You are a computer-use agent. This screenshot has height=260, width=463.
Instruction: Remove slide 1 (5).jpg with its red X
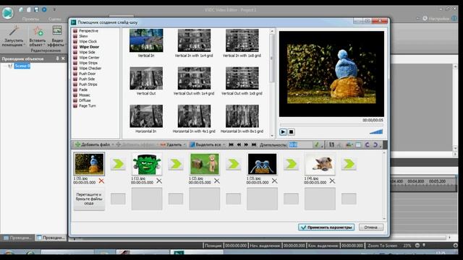coord(101,181)
